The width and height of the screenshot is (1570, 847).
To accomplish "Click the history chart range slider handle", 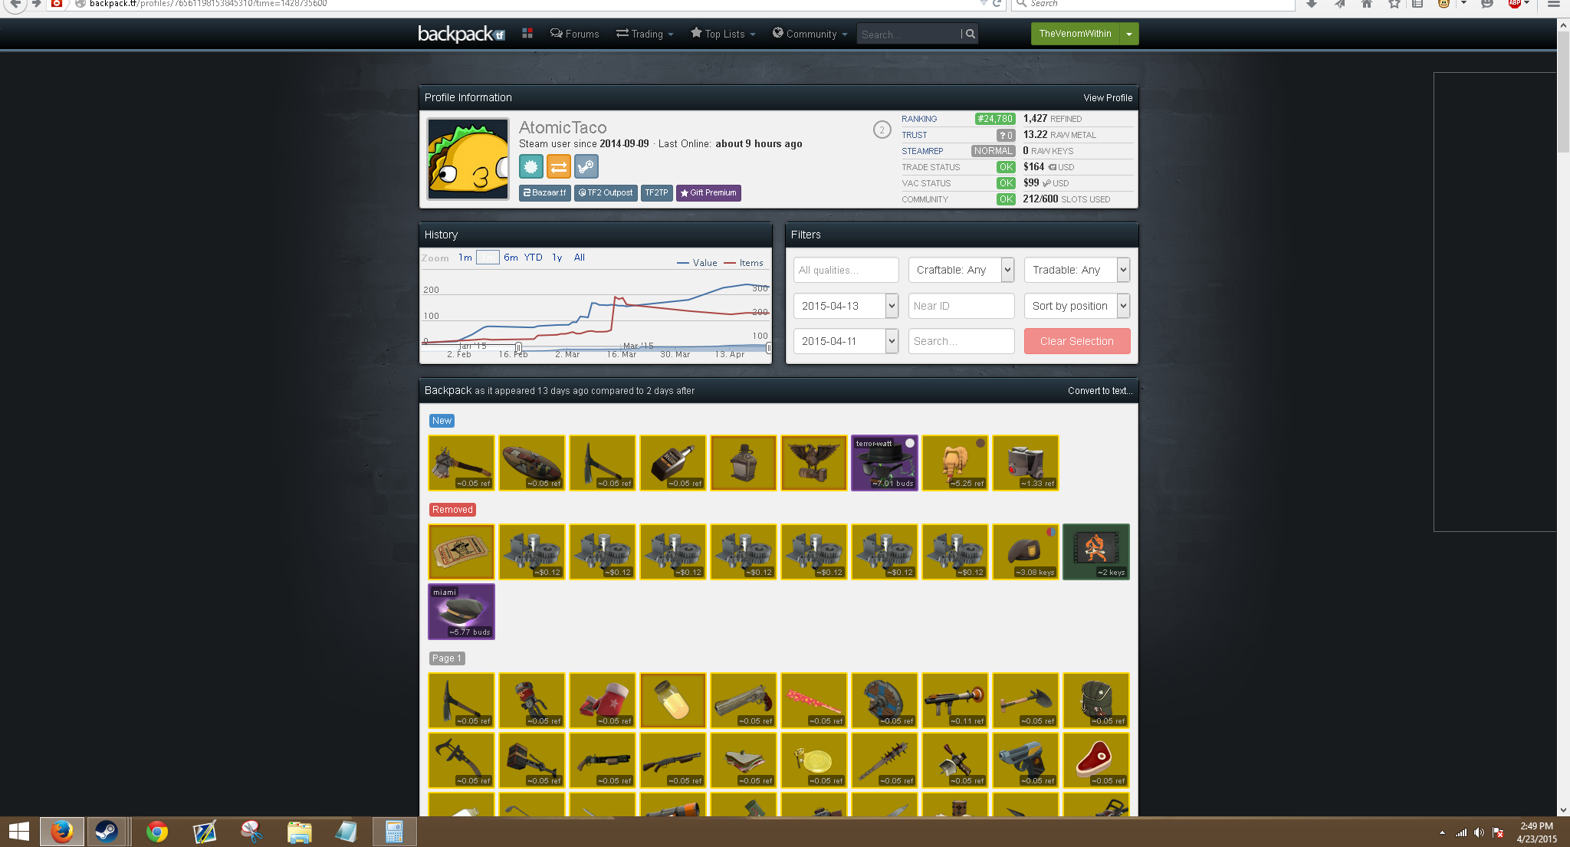I will tap(518, 348).
